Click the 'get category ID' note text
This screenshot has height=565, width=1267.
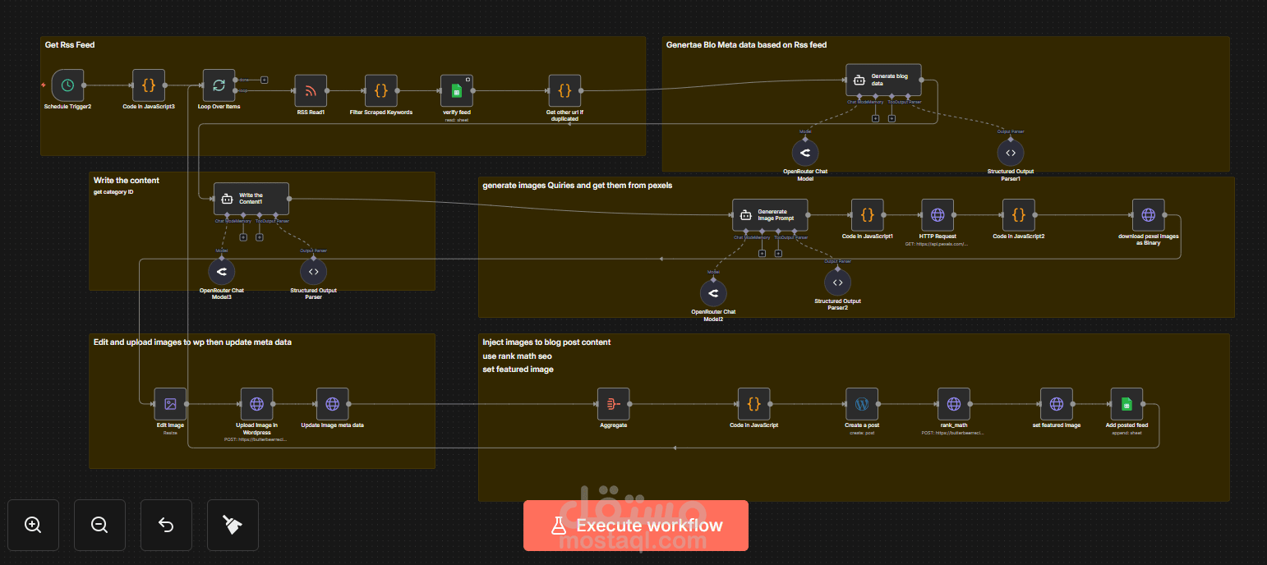coord(113,192)
